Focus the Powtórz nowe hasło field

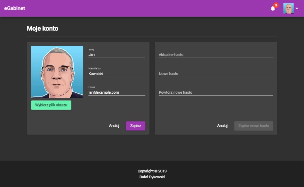216,92
